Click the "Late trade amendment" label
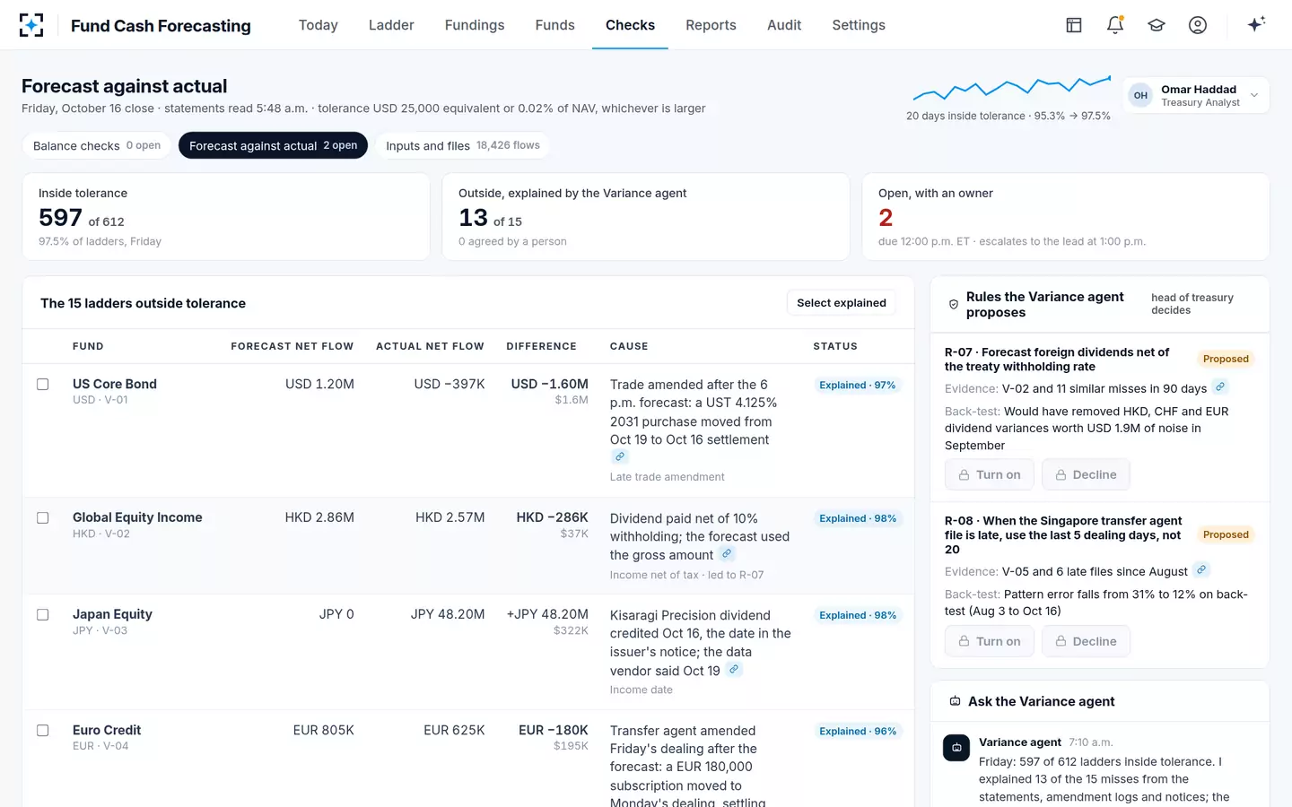 pos(668,477)
